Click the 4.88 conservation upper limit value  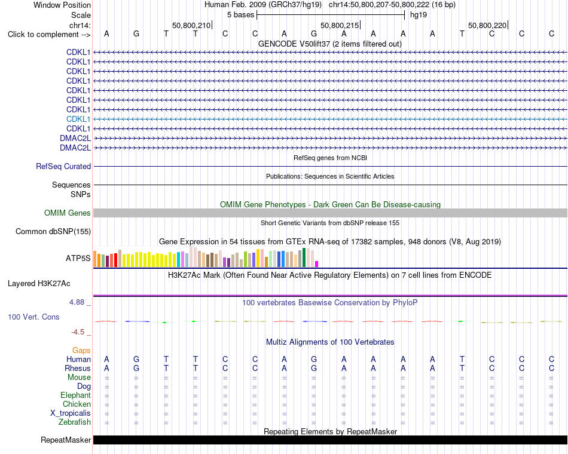[x=77, y=302]
